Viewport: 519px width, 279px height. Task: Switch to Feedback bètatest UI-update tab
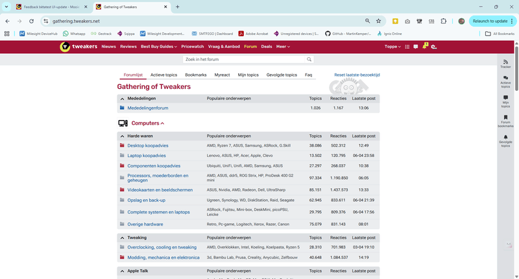pos(52,6)
